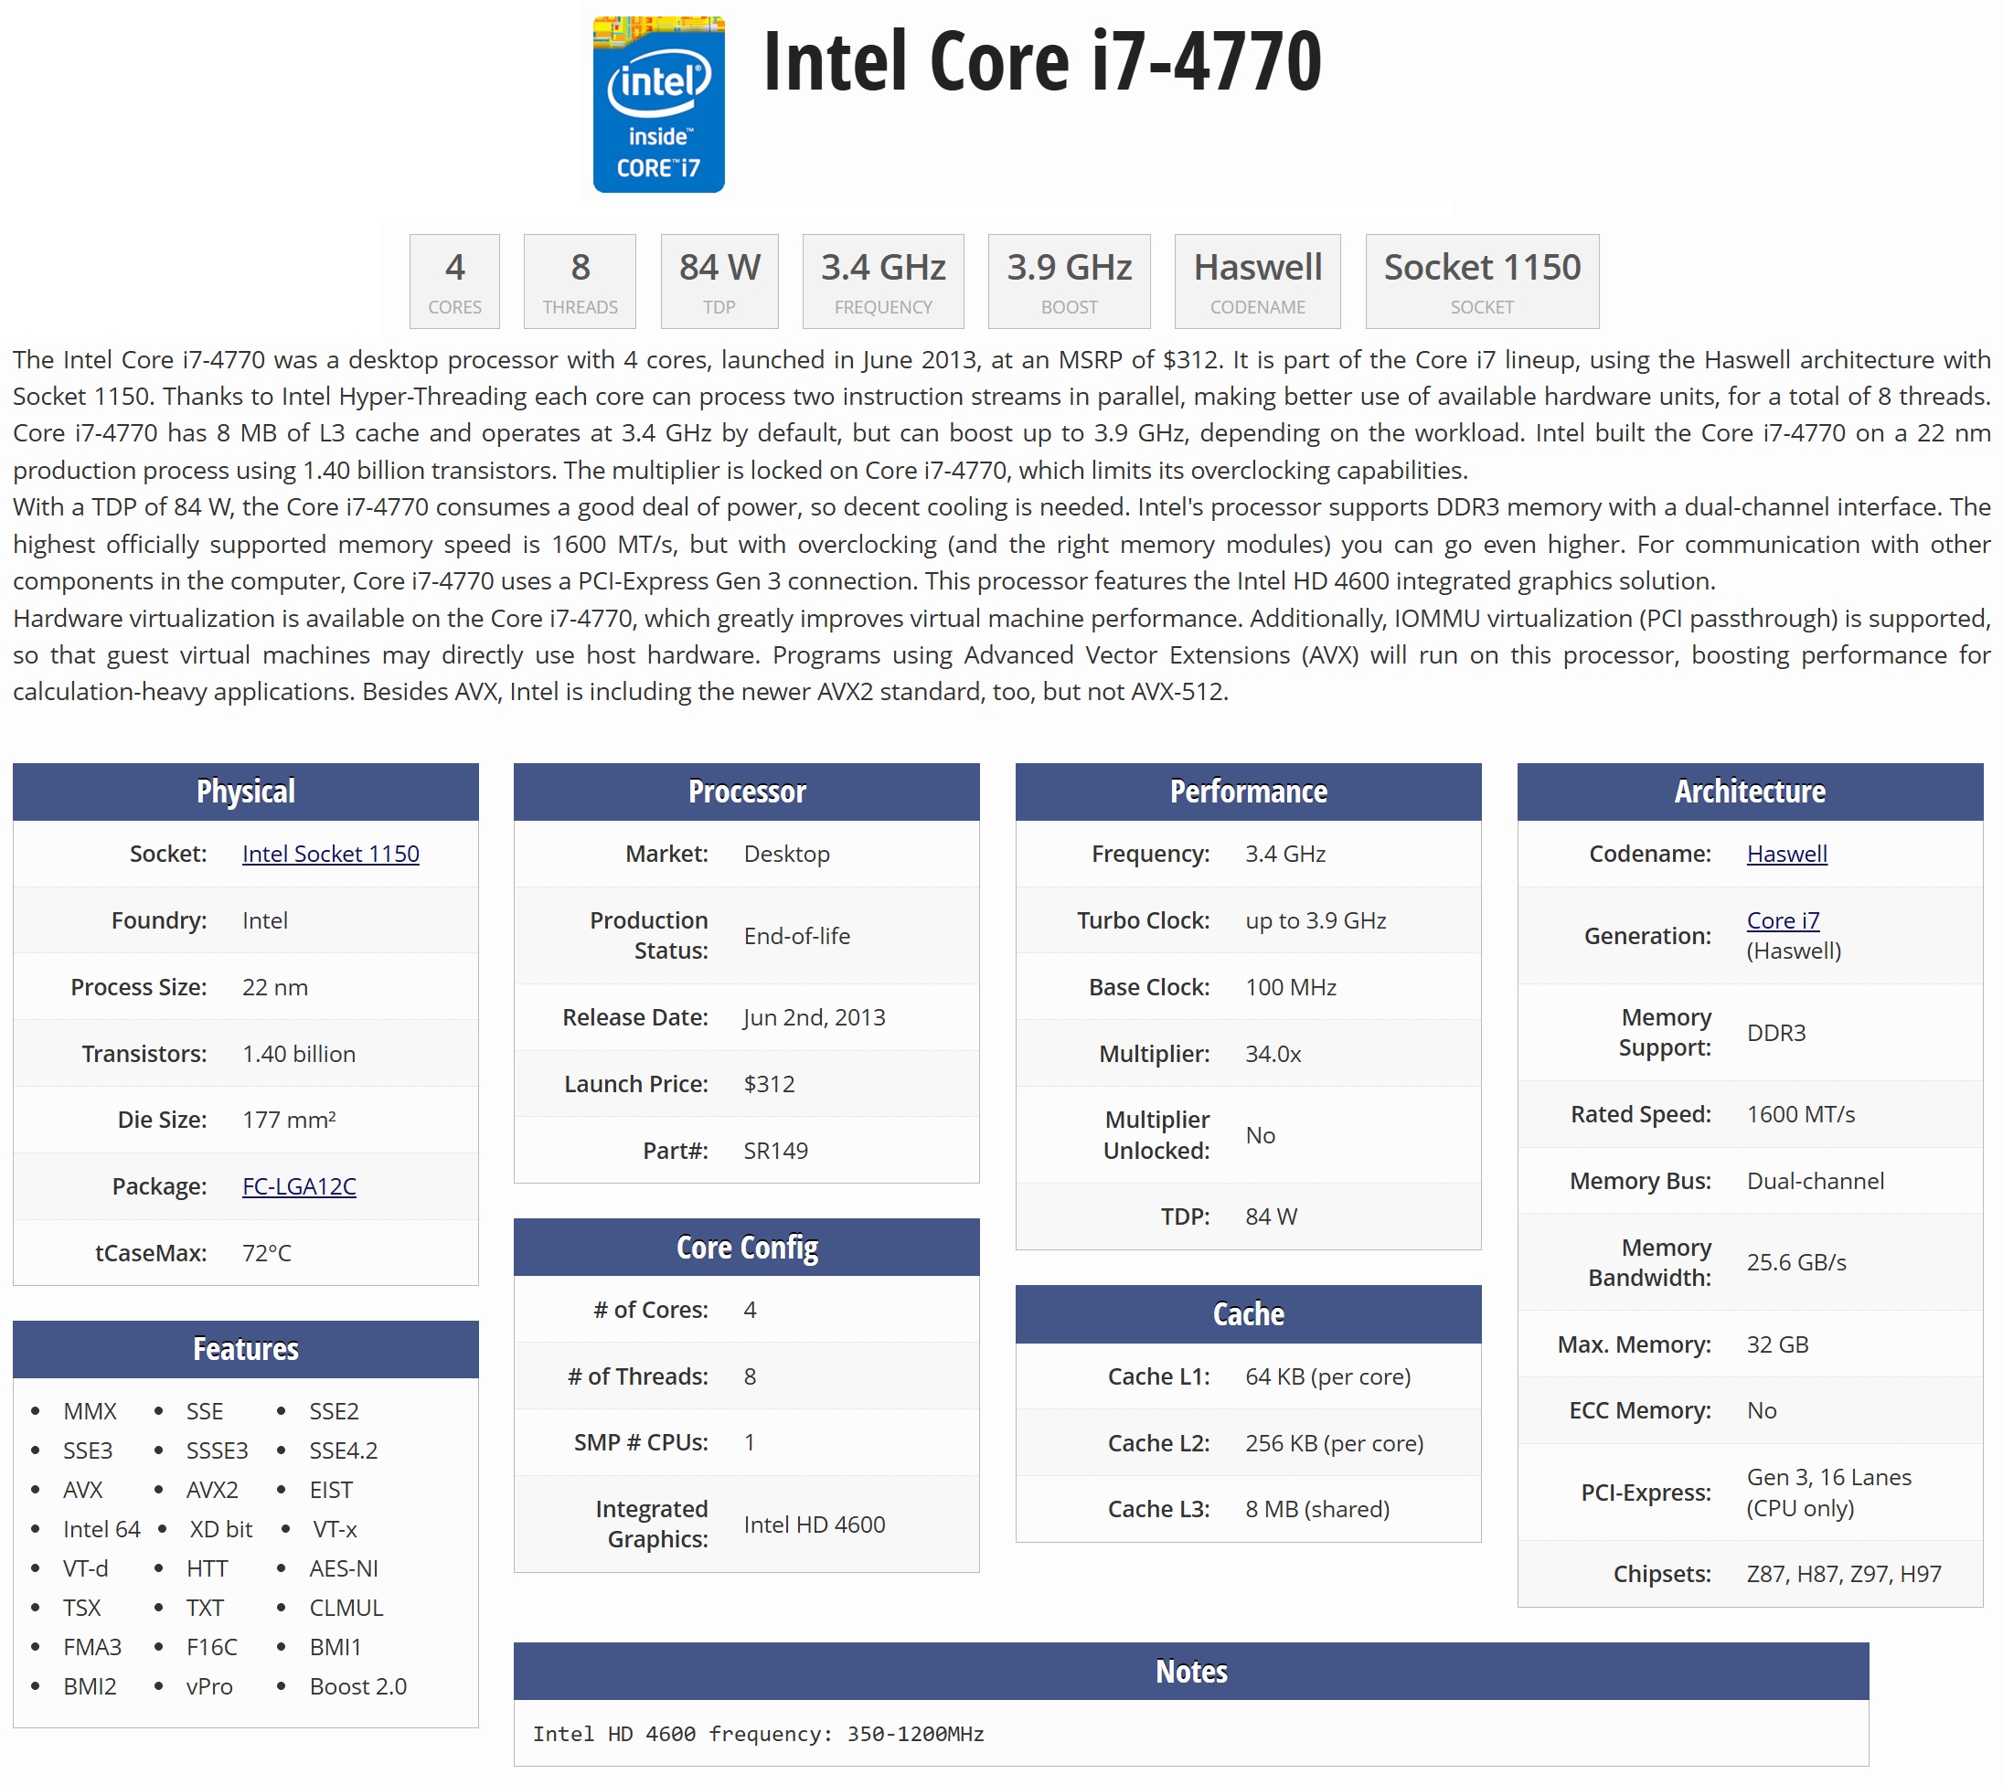Click the AVX2 feature item
This screenshot has height=1785, width=2003.
(x=212, y=1490)
